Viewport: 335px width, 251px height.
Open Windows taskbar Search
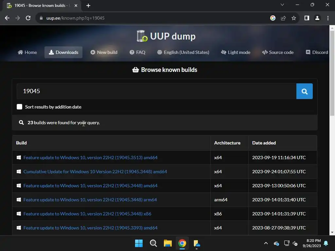coord(153,243)
